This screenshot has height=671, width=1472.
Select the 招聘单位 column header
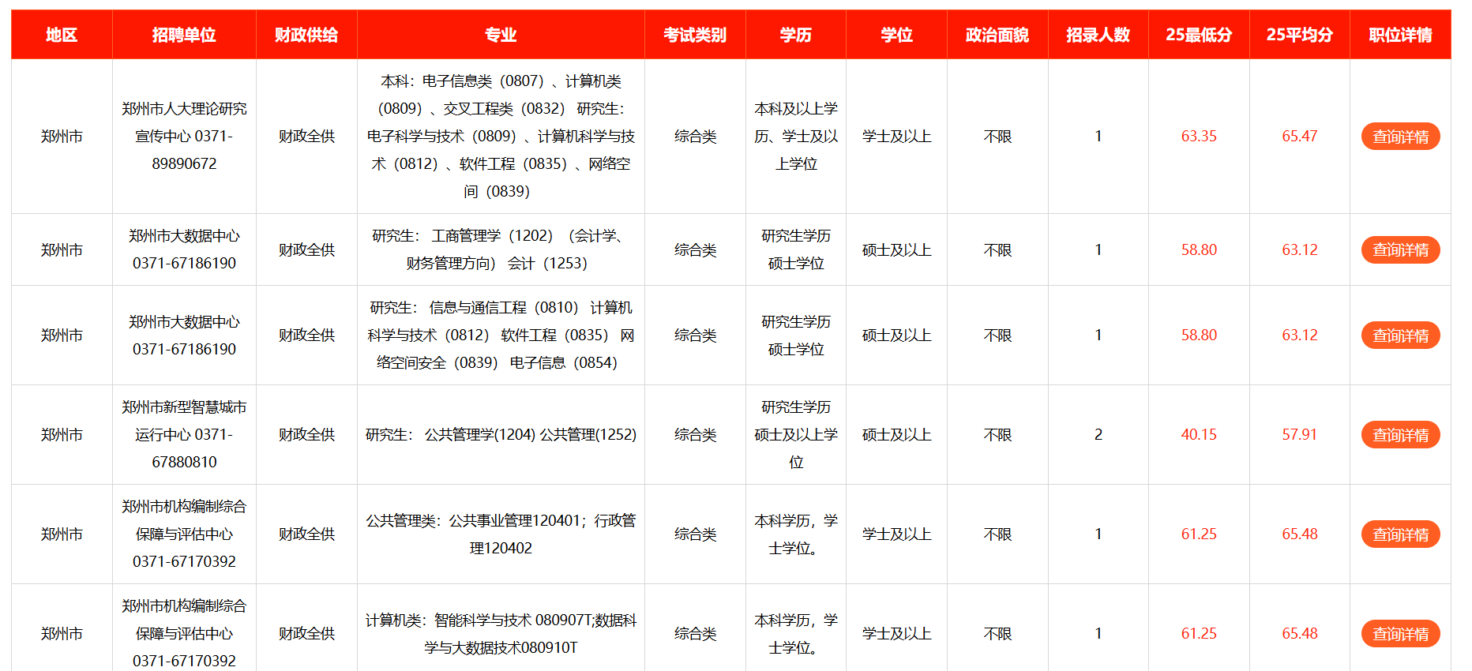coord(184,35)
